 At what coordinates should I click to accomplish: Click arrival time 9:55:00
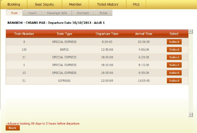[x=144, y=73]
